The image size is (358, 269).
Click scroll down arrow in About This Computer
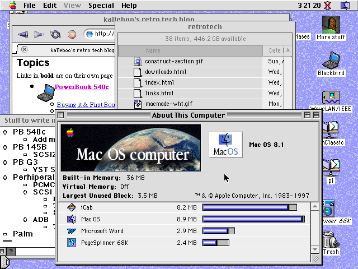315,249
